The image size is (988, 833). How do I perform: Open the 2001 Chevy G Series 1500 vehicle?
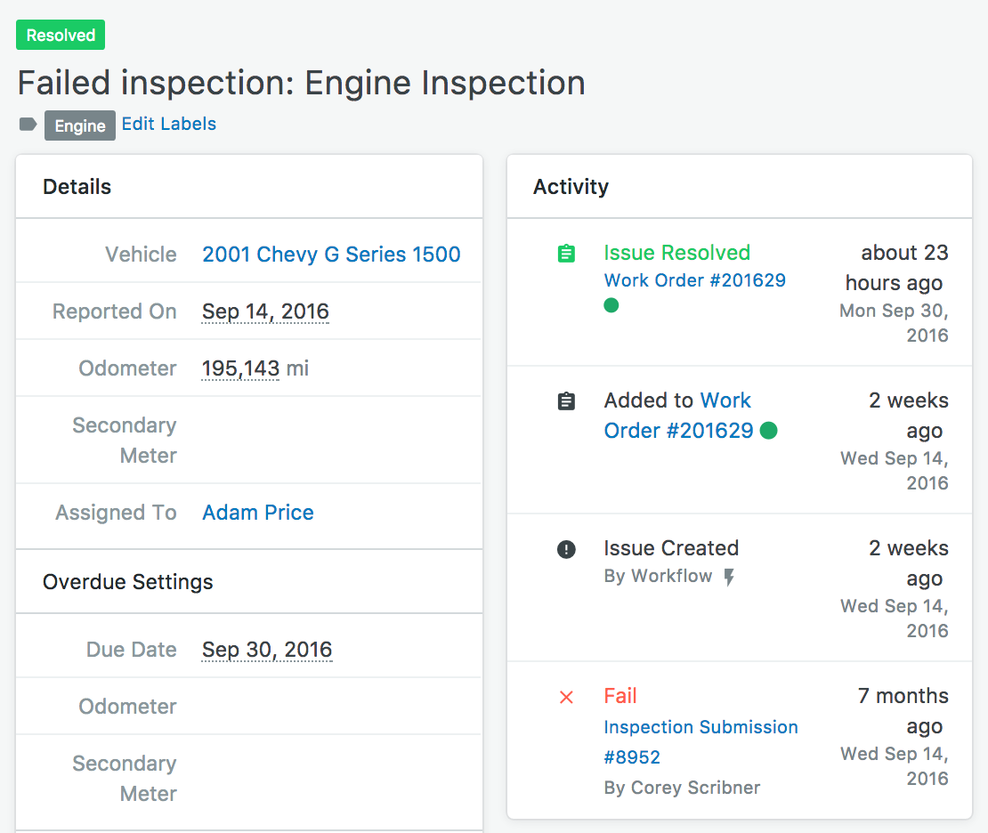tap(331, 255)
